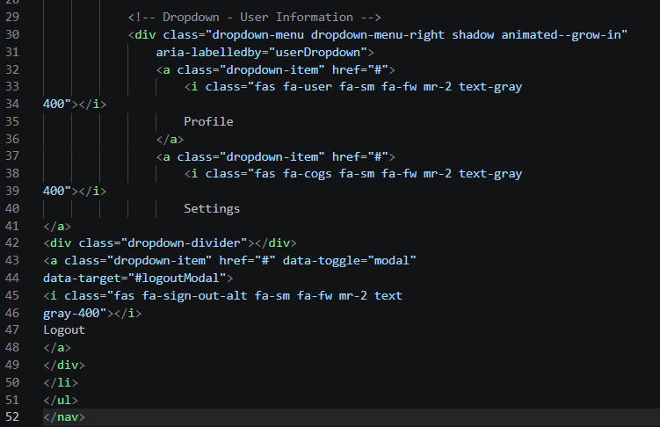Click fa-sign-out-alt class name
Viewport: 660px width, 427px height.
pos(194,296)
